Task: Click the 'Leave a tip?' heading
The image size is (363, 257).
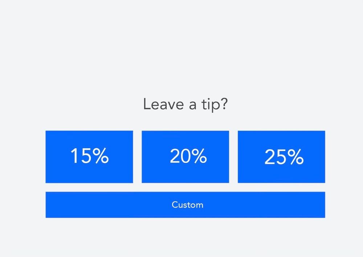Action: pyautogui.click(x=185, y=104)
